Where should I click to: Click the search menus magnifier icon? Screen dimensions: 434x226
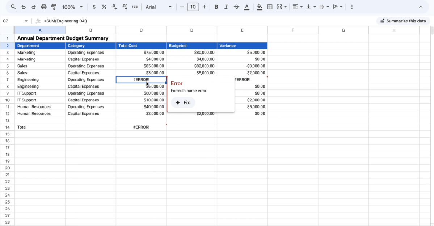tap(13, 7)
